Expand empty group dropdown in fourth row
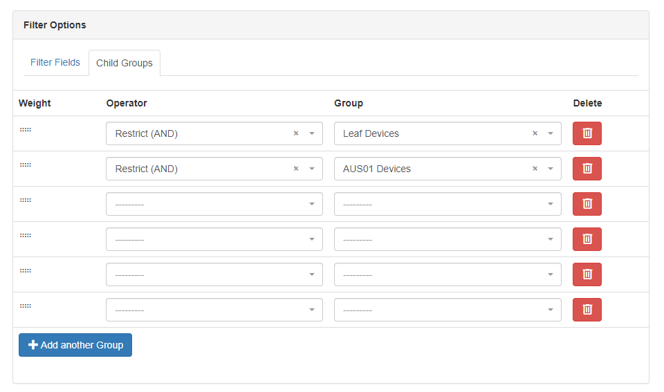The height and width of the screenshot is (392, 664). [x=447, y=239]
